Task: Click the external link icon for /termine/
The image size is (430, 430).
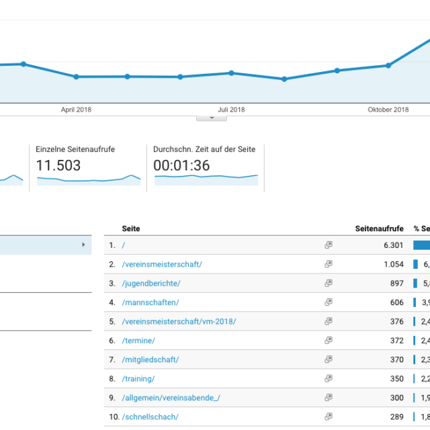Action: [x=328, y=341]
